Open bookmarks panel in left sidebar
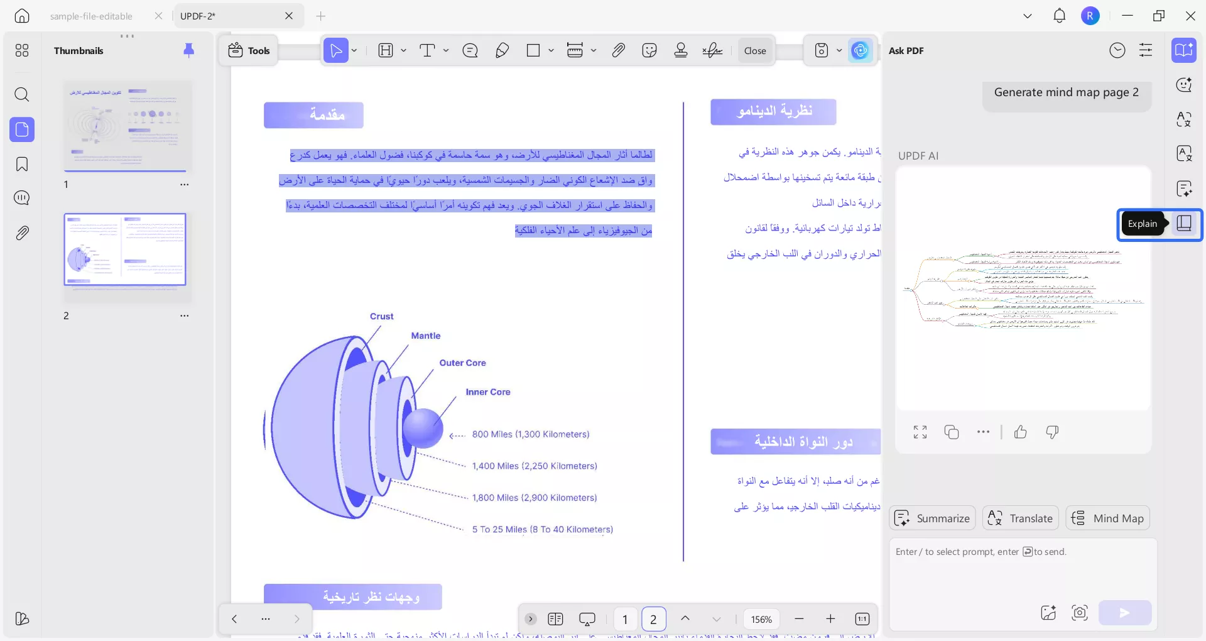This screenshot has height=641, width=1206. tap(22, 165)
